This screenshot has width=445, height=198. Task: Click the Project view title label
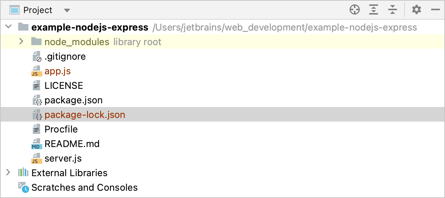coord(38,10)
